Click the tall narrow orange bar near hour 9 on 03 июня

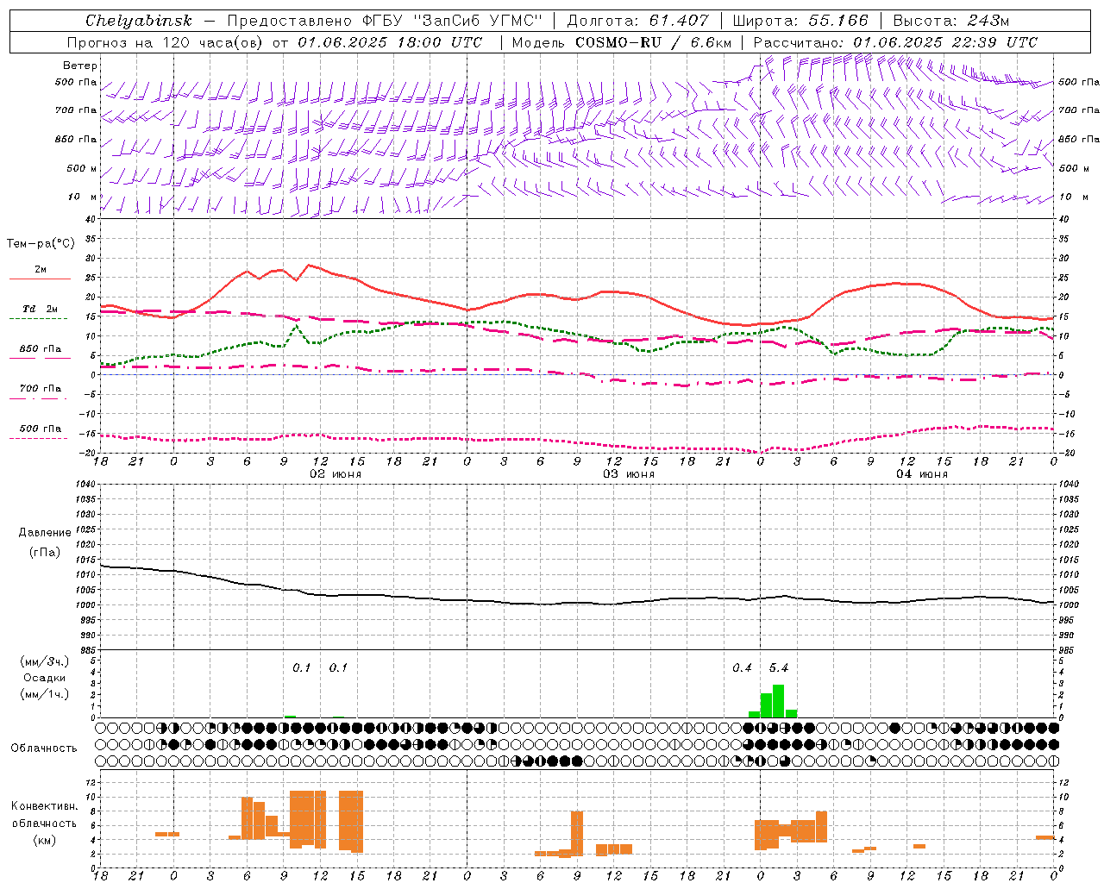577,834
